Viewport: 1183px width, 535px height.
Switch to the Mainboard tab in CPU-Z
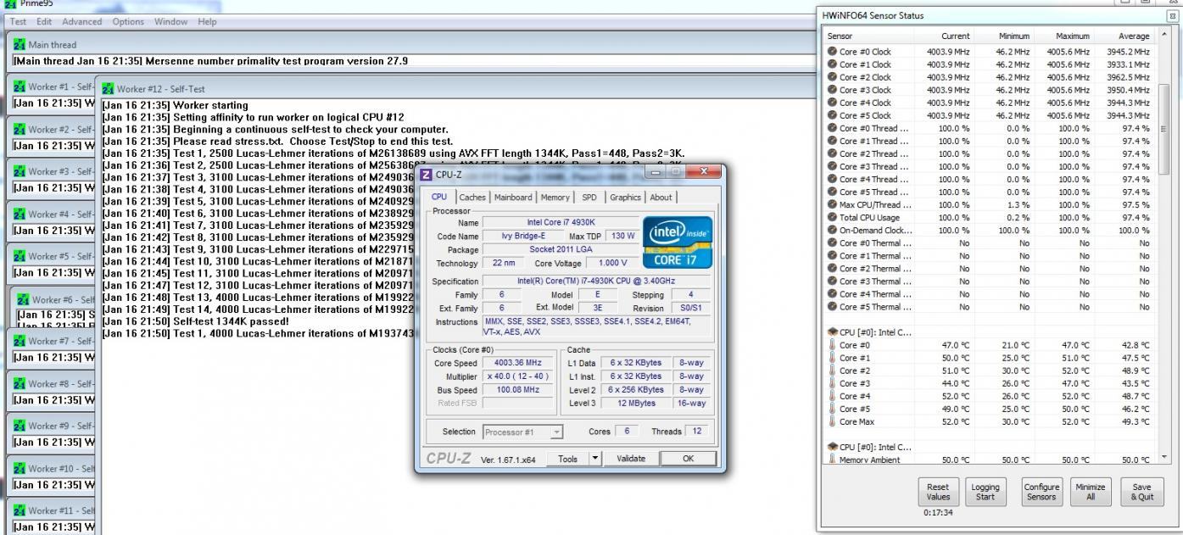coord(513,197)
